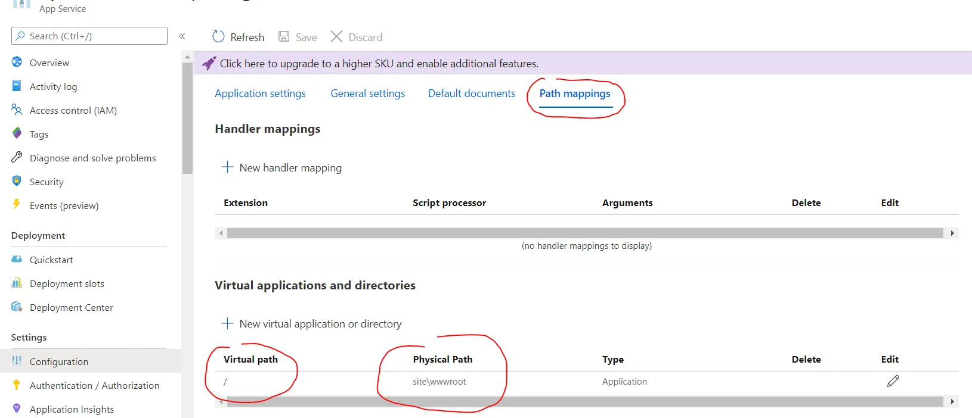The width and height of the screenshot is (972, 418).
Task: Click handler mappings scrollbar left arrow
Action: tap(221, 233)
